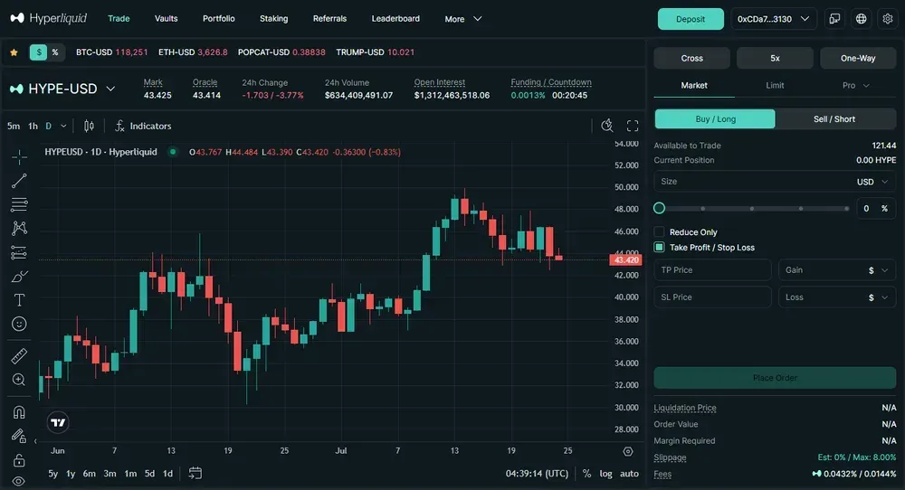Change margin mode via Cross button

pos(691,58)
